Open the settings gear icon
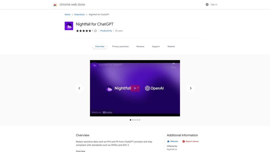 [207, 5]
